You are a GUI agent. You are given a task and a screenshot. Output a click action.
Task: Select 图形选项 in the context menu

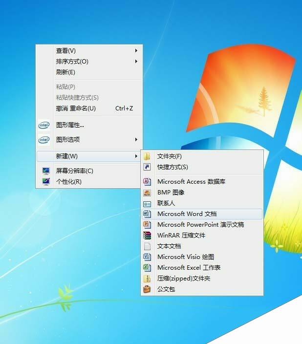pyautogui.click(x=89, y=140)
